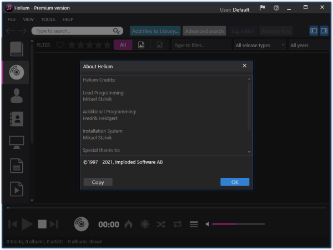
Task: Click credits scrollbar down arrow
Action: point(249,152)
